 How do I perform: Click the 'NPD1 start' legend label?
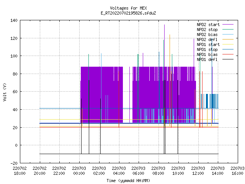[208, 44]
